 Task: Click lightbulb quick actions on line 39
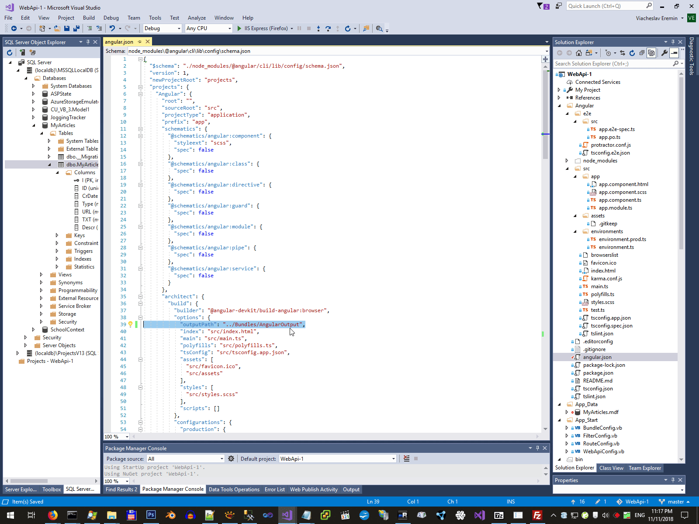[x=130, y=324]
